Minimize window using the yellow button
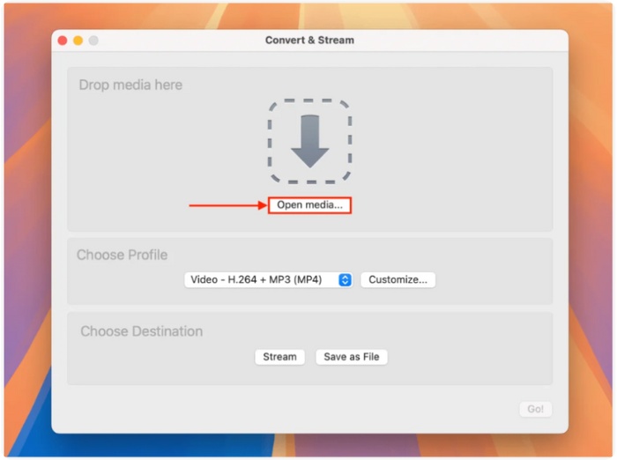 78,41
